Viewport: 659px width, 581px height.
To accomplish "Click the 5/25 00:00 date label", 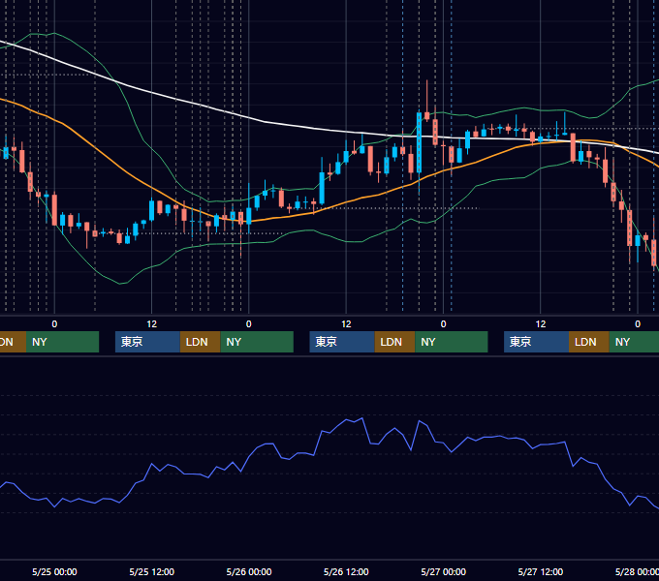I will [x=54, y=571].
